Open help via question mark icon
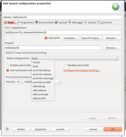 7,129
